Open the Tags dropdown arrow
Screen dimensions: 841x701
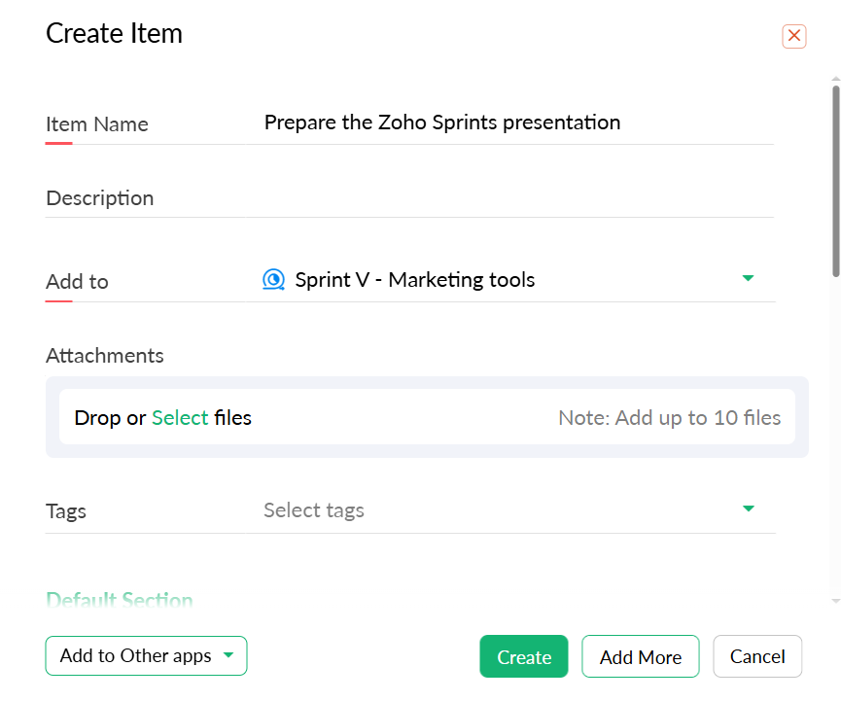pyautogui.click(x=748, y=508)
